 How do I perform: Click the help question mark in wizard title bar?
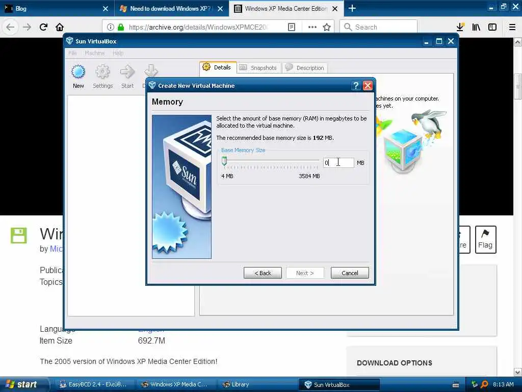tap(355, 86)
